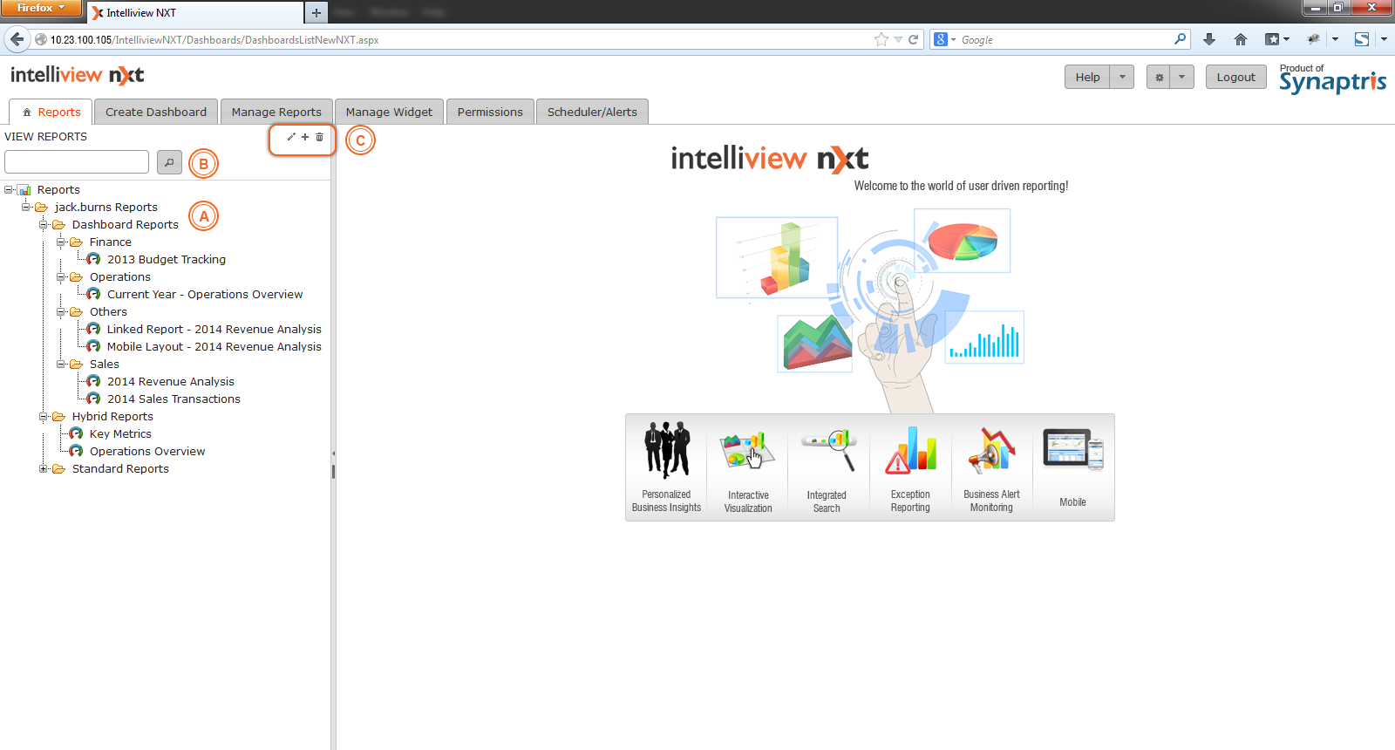Click the Logout button

click(1236, 77)
